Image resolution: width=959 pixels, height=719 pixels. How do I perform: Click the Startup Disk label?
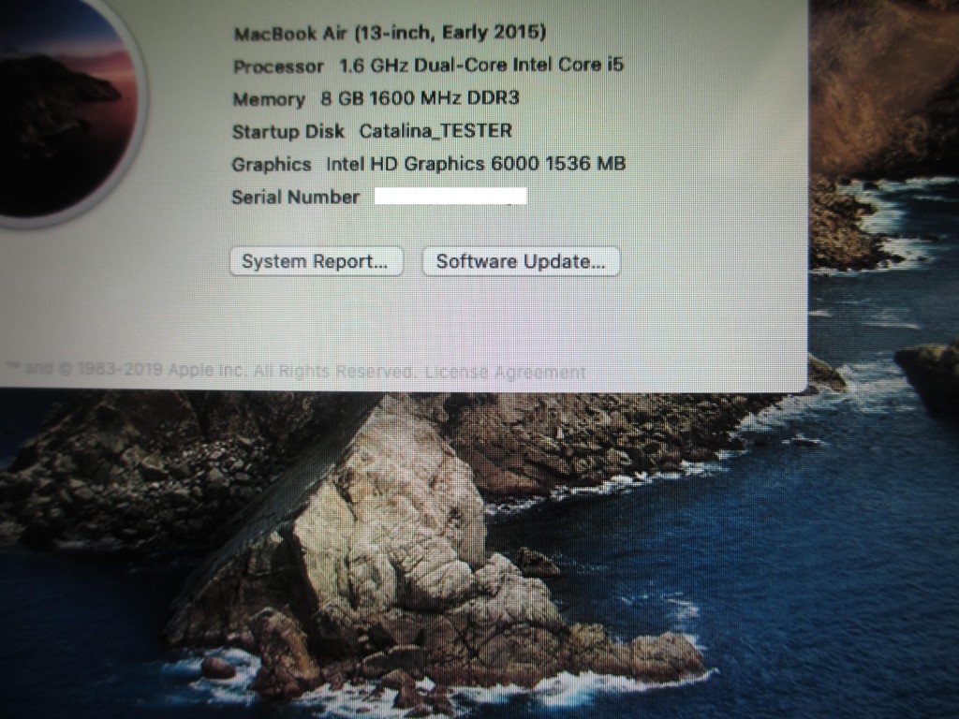[288, 131]
